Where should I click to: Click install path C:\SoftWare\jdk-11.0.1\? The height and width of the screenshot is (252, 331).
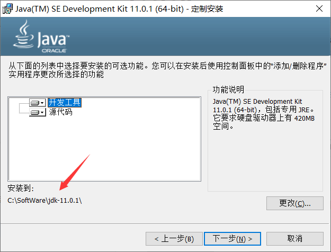[44, 200]
